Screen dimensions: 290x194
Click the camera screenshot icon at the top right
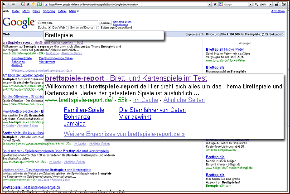[x=284, y=4]
